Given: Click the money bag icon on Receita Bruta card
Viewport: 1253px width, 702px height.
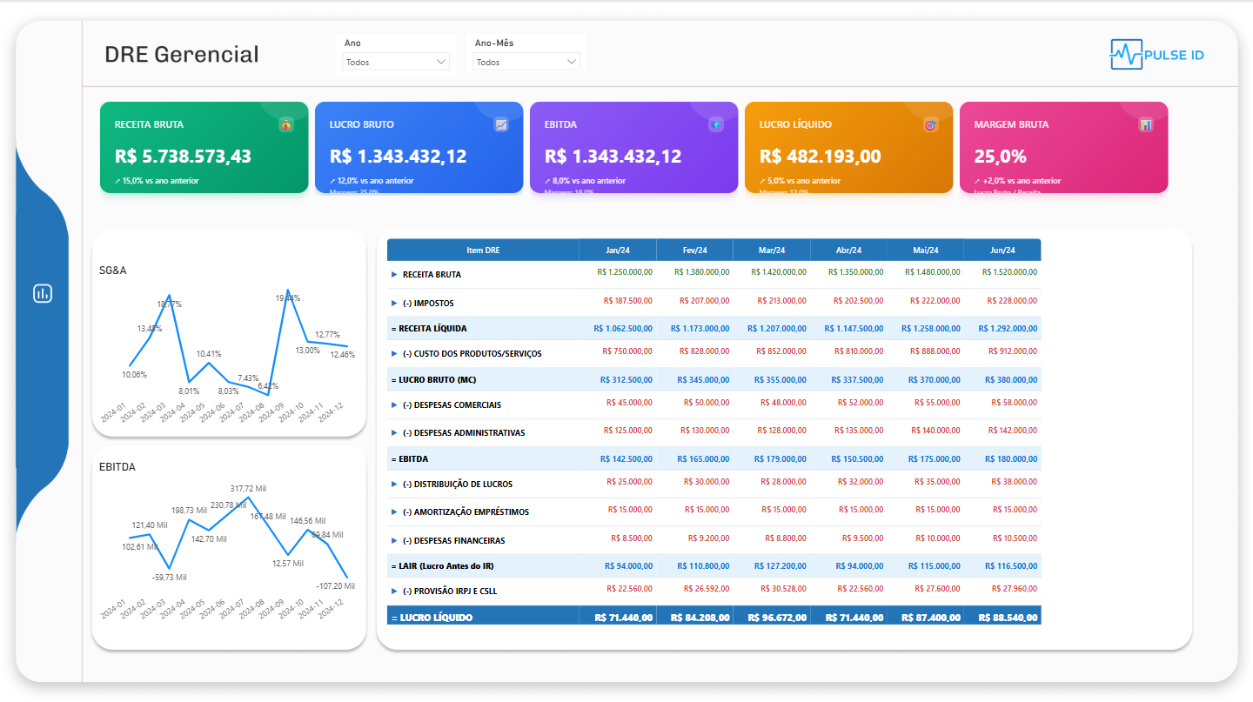Looking at the screenshot, I should (x=287, y=124).
